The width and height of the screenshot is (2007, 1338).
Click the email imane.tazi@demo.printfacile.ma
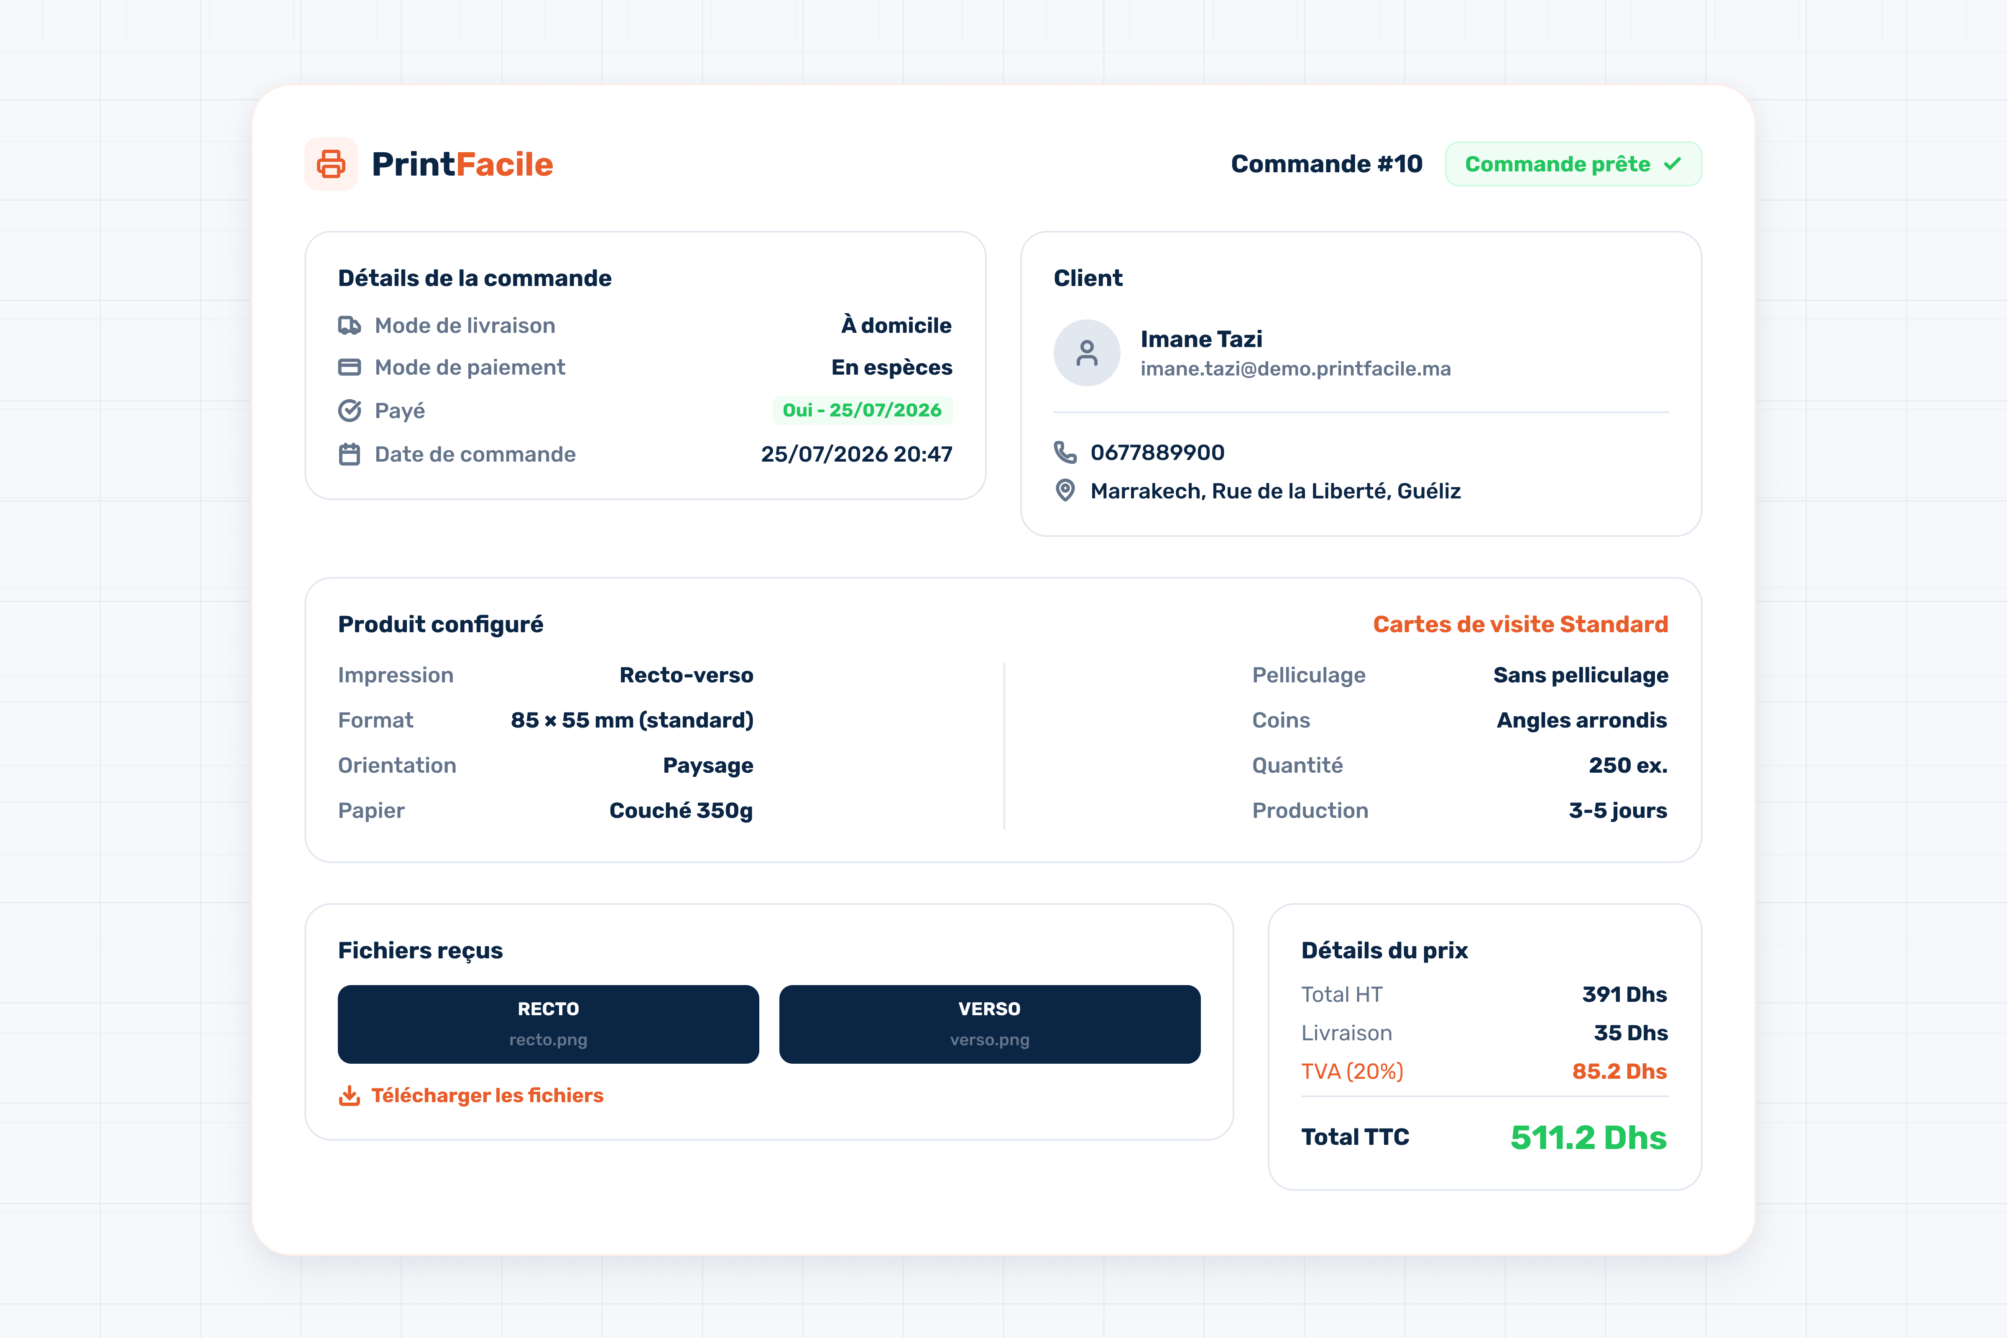1295,369
